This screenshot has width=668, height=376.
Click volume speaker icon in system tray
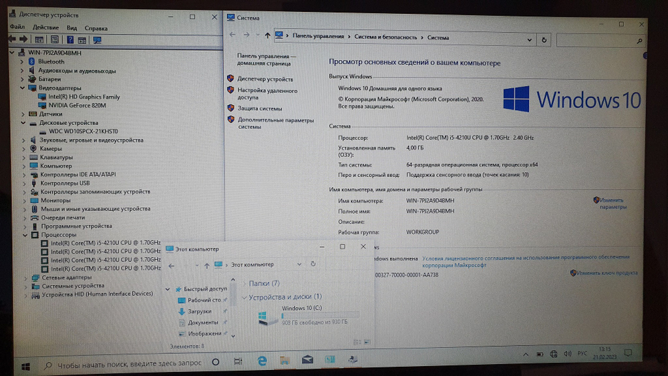click(567, 354)
